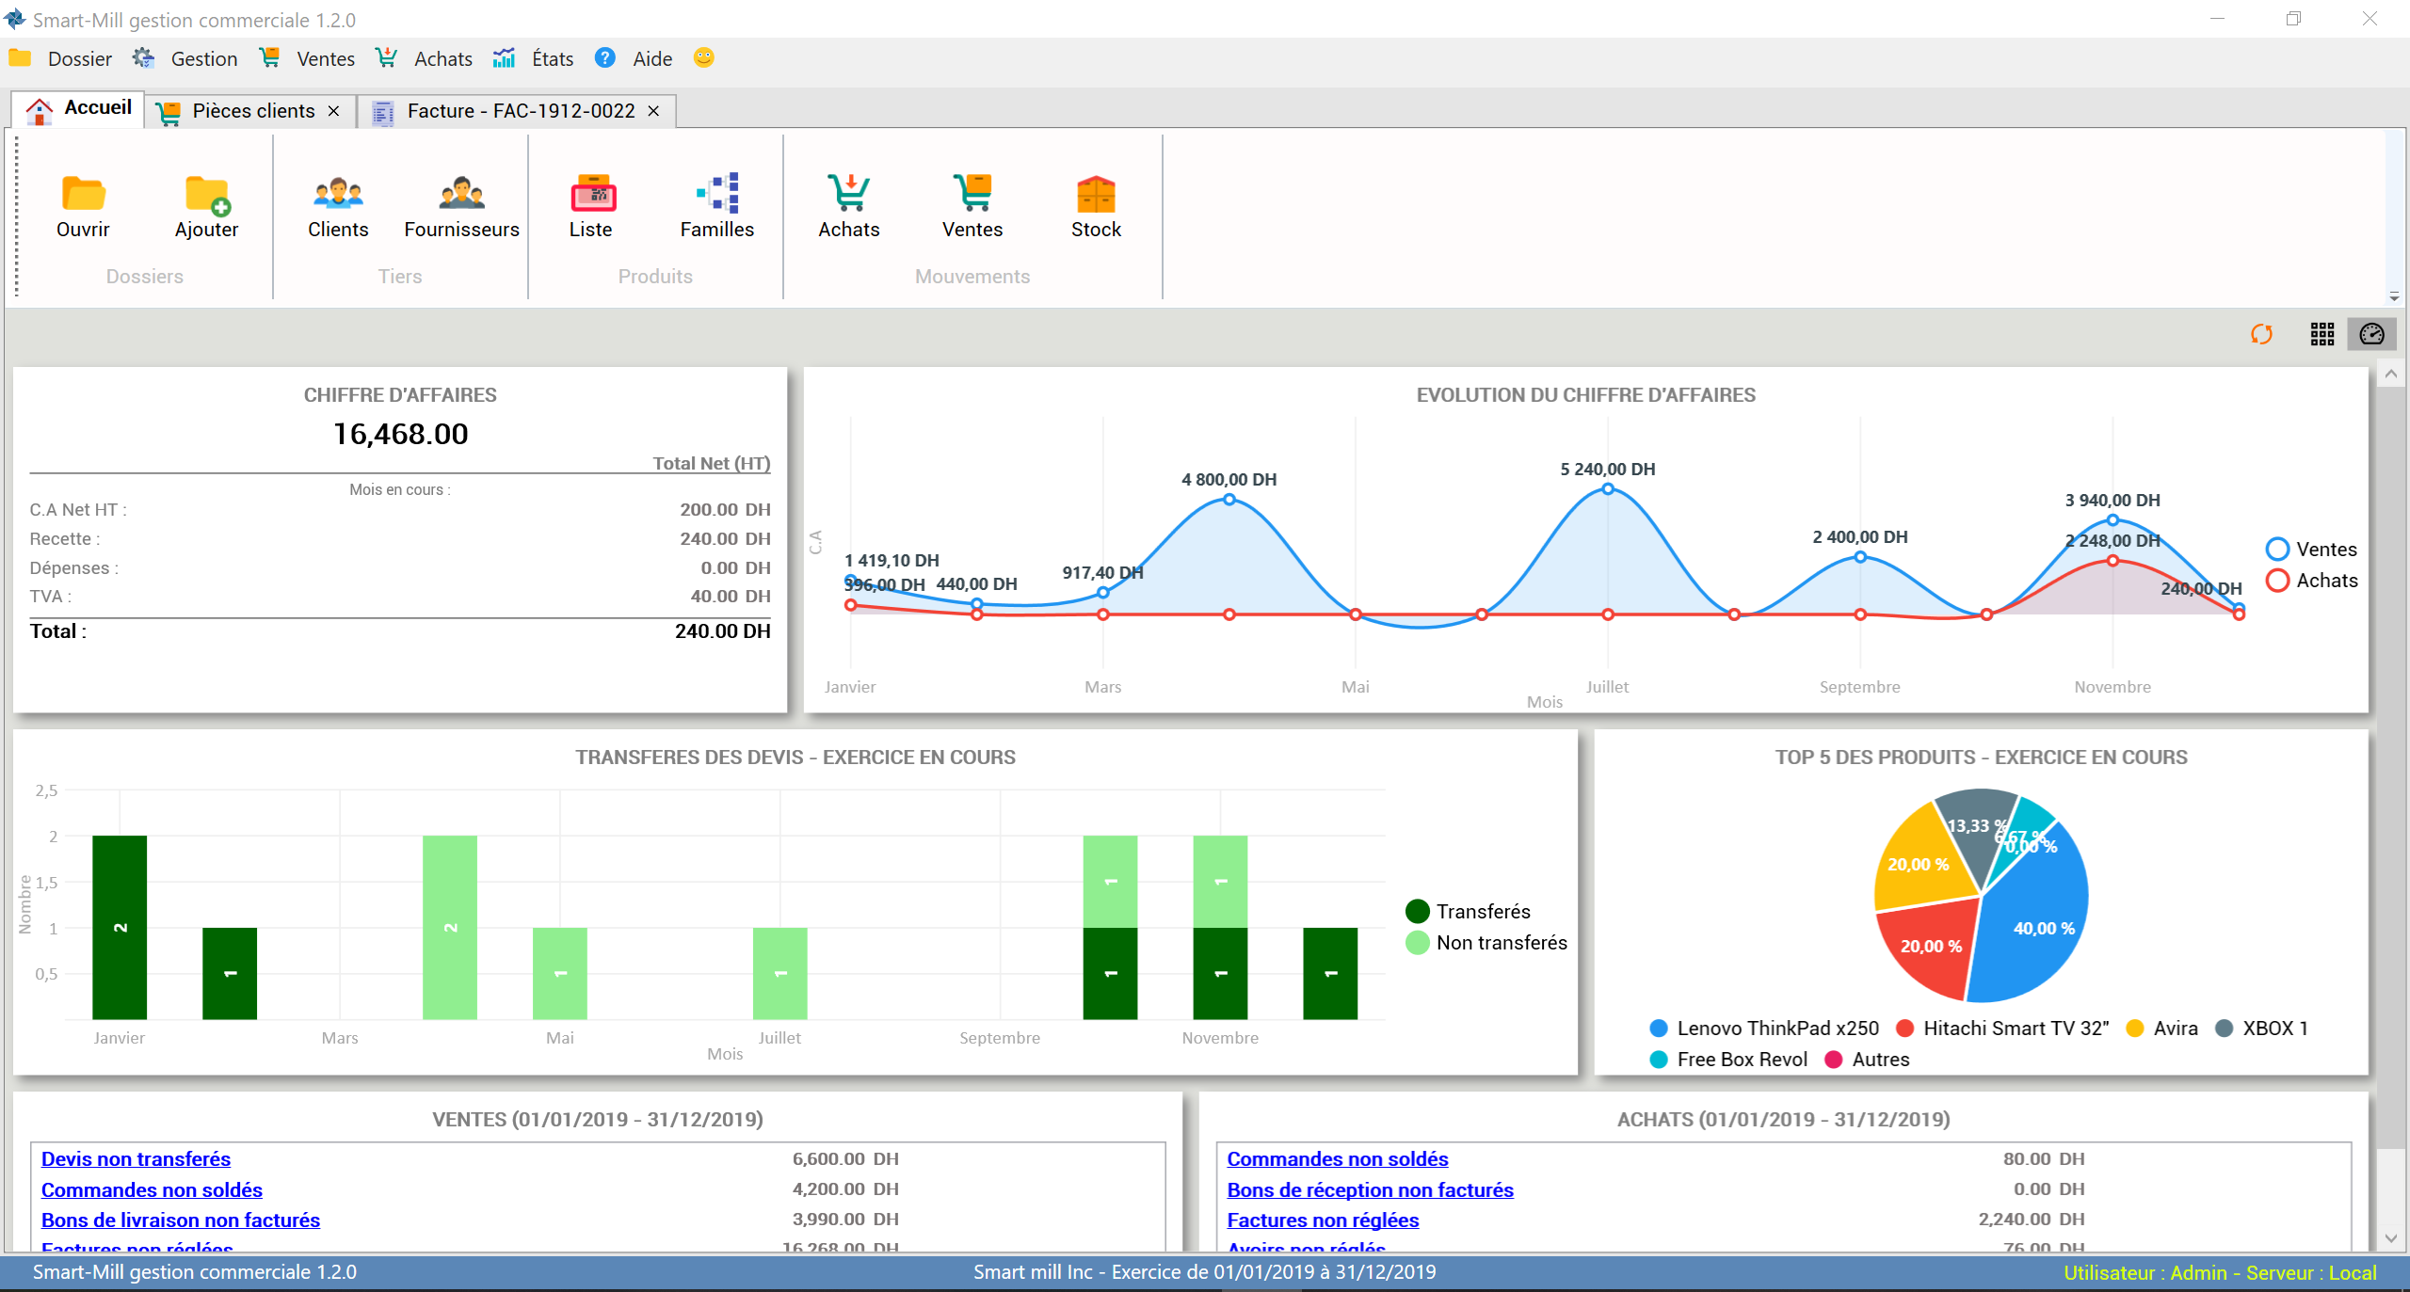This screenshot has height=1292, width=2410.
Task: Toggle Avira legend entry in pie chart
Action: (x=2161, y=1029)
